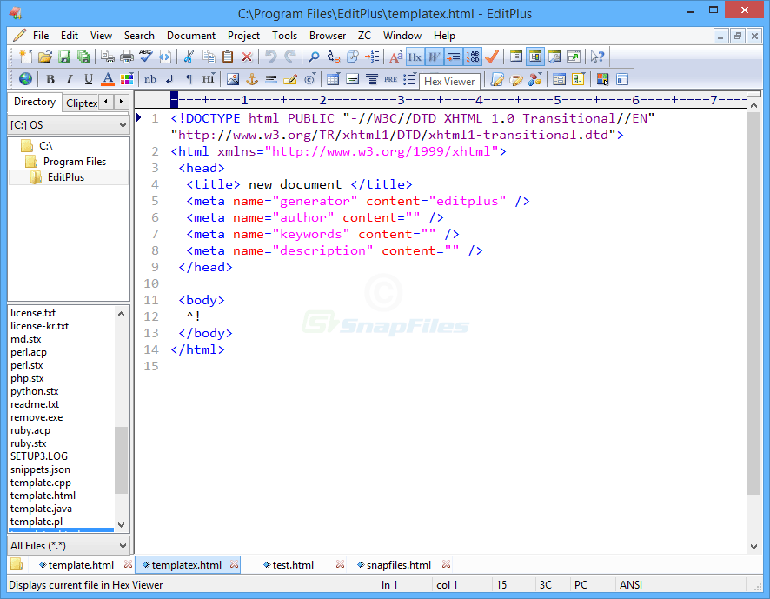Select the Directory sidebar tab
This screenshot has height=599, width=770.
point(35,102)
